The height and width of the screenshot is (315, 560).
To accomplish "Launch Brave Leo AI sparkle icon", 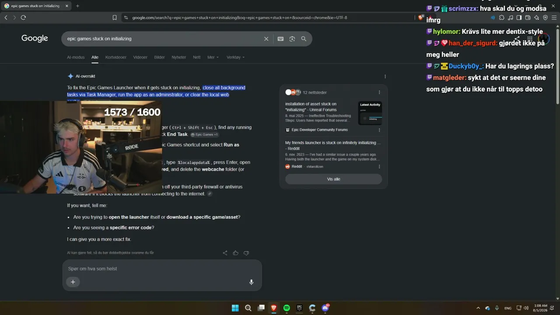I will [536, 17].
